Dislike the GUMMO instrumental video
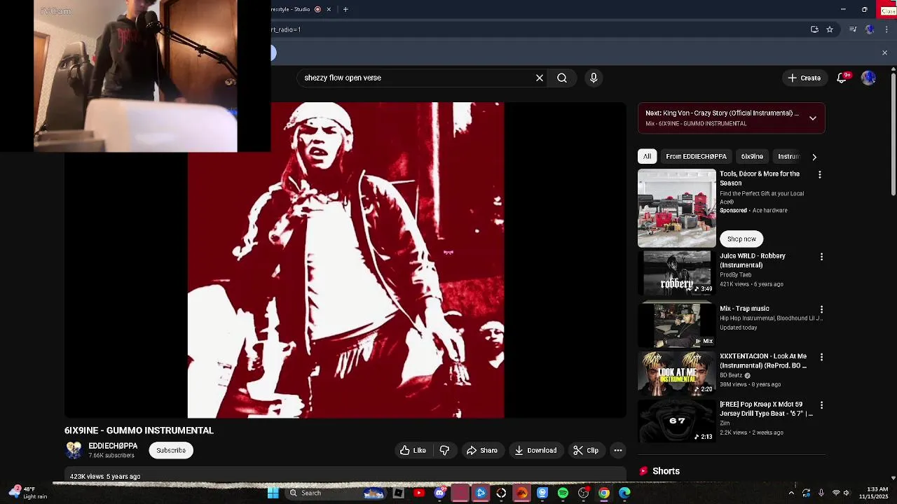 (x=444, y=450)
